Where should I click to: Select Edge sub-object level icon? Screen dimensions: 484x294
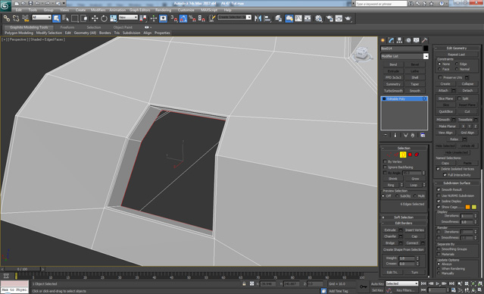click(396, 155)
